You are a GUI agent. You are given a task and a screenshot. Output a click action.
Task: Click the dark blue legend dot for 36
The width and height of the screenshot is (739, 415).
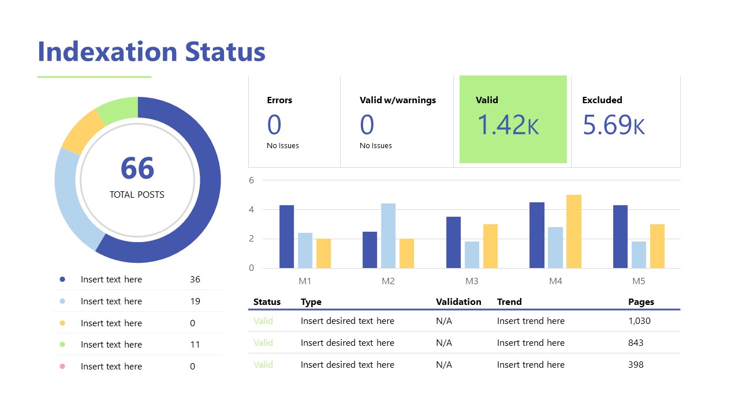62,280
